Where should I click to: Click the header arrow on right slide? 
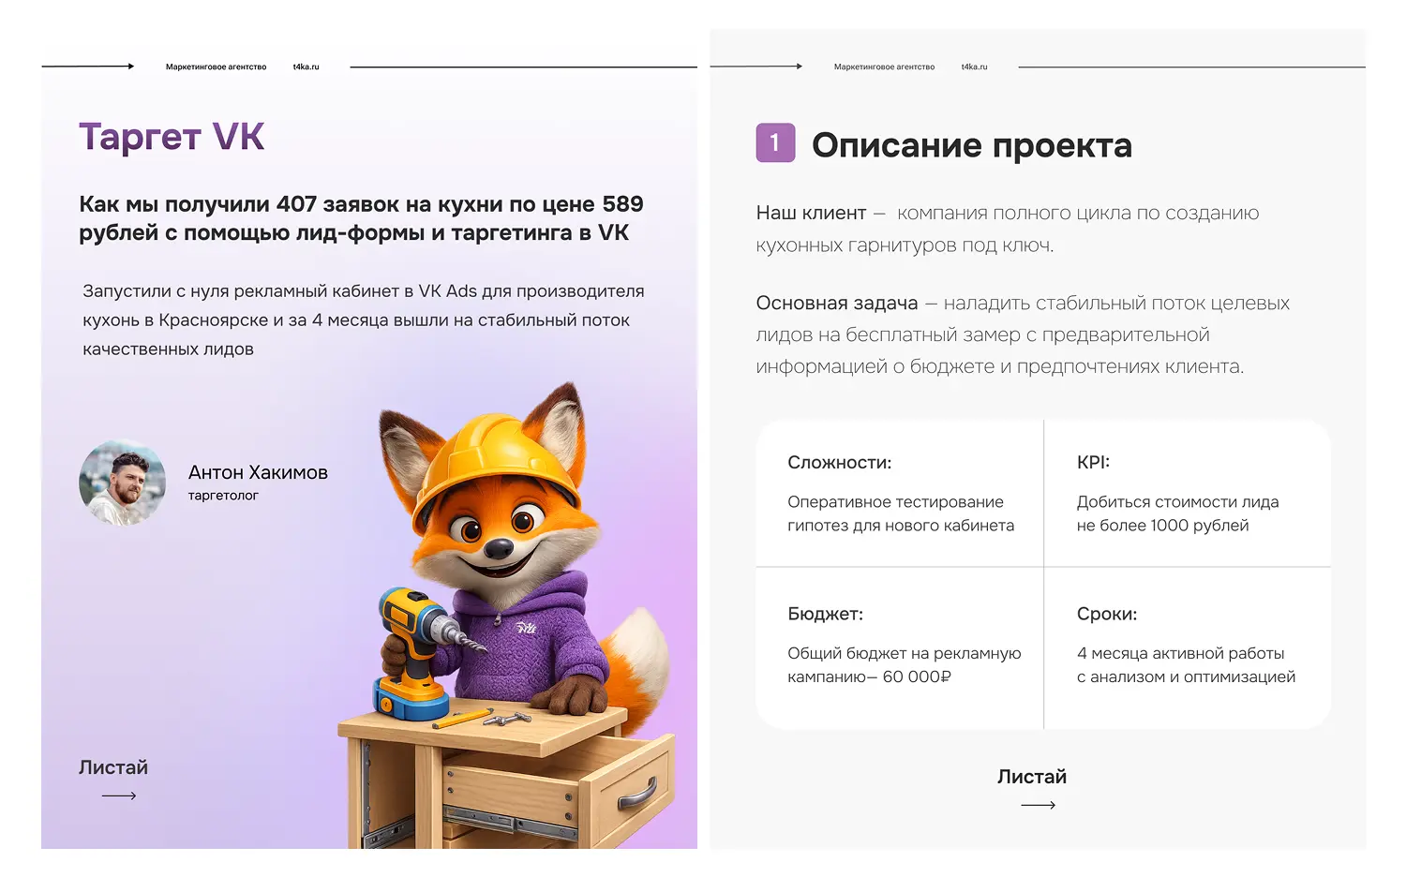(x=755, y=67)
